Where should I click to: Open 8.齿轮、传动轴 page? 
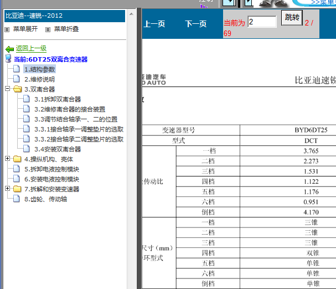click(45, 199)
